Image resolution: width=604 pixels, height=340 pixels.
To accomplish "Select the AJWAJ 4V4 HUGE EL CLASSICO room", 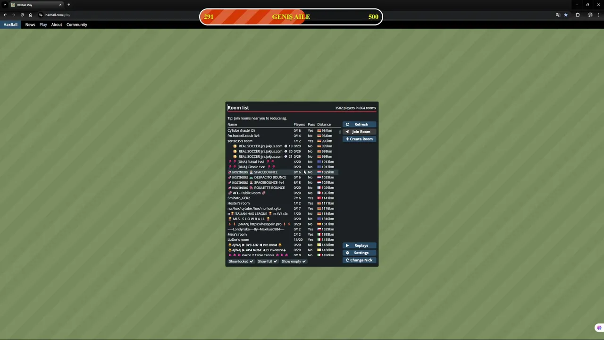I will 282,250.
